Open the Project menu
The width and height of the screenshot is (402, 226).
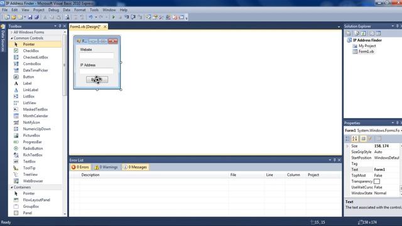[x=39, y=10]
